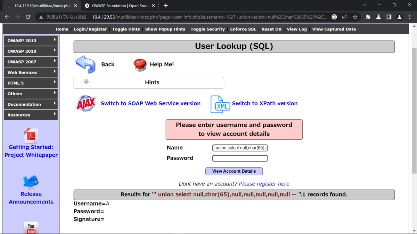Open View Log in top menu
Viewport: 417px width, 234px height.
[x=297, y=29]
